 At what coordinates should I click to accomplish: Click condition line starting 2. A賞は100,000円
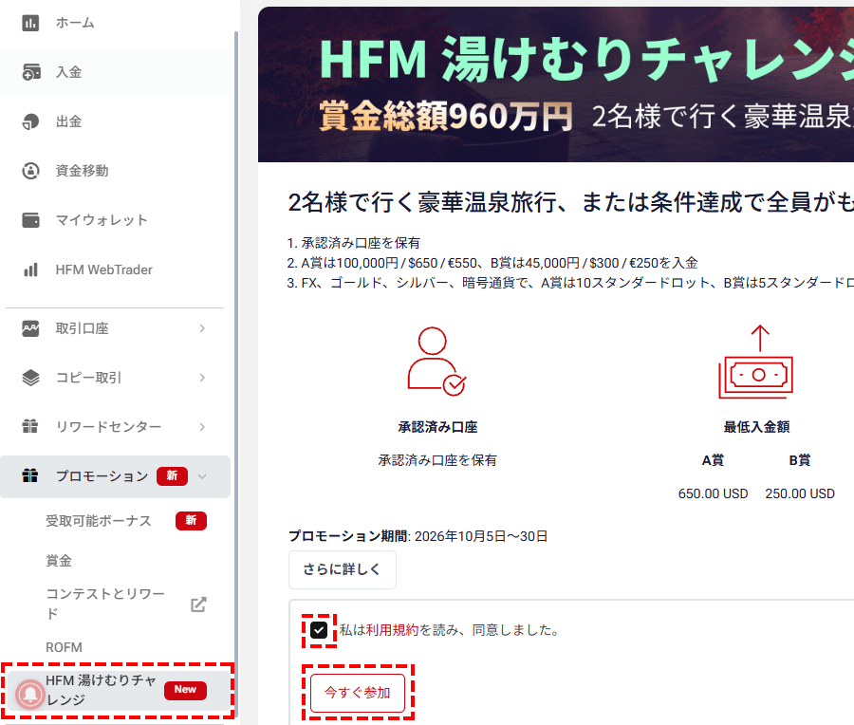coord(492,263)
